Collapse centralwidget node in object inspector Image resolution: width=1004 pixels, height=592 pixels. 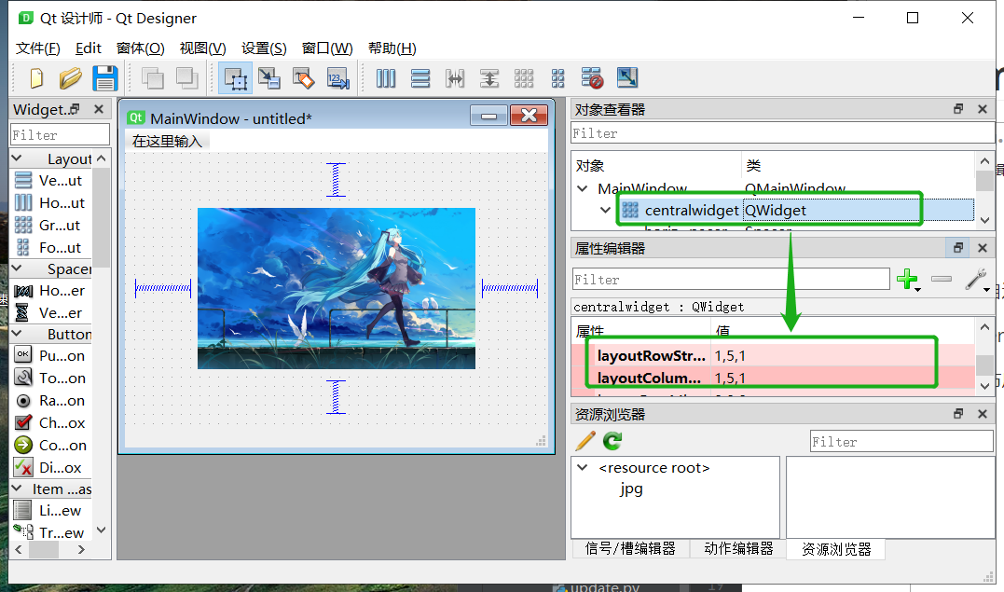[606, 210]
